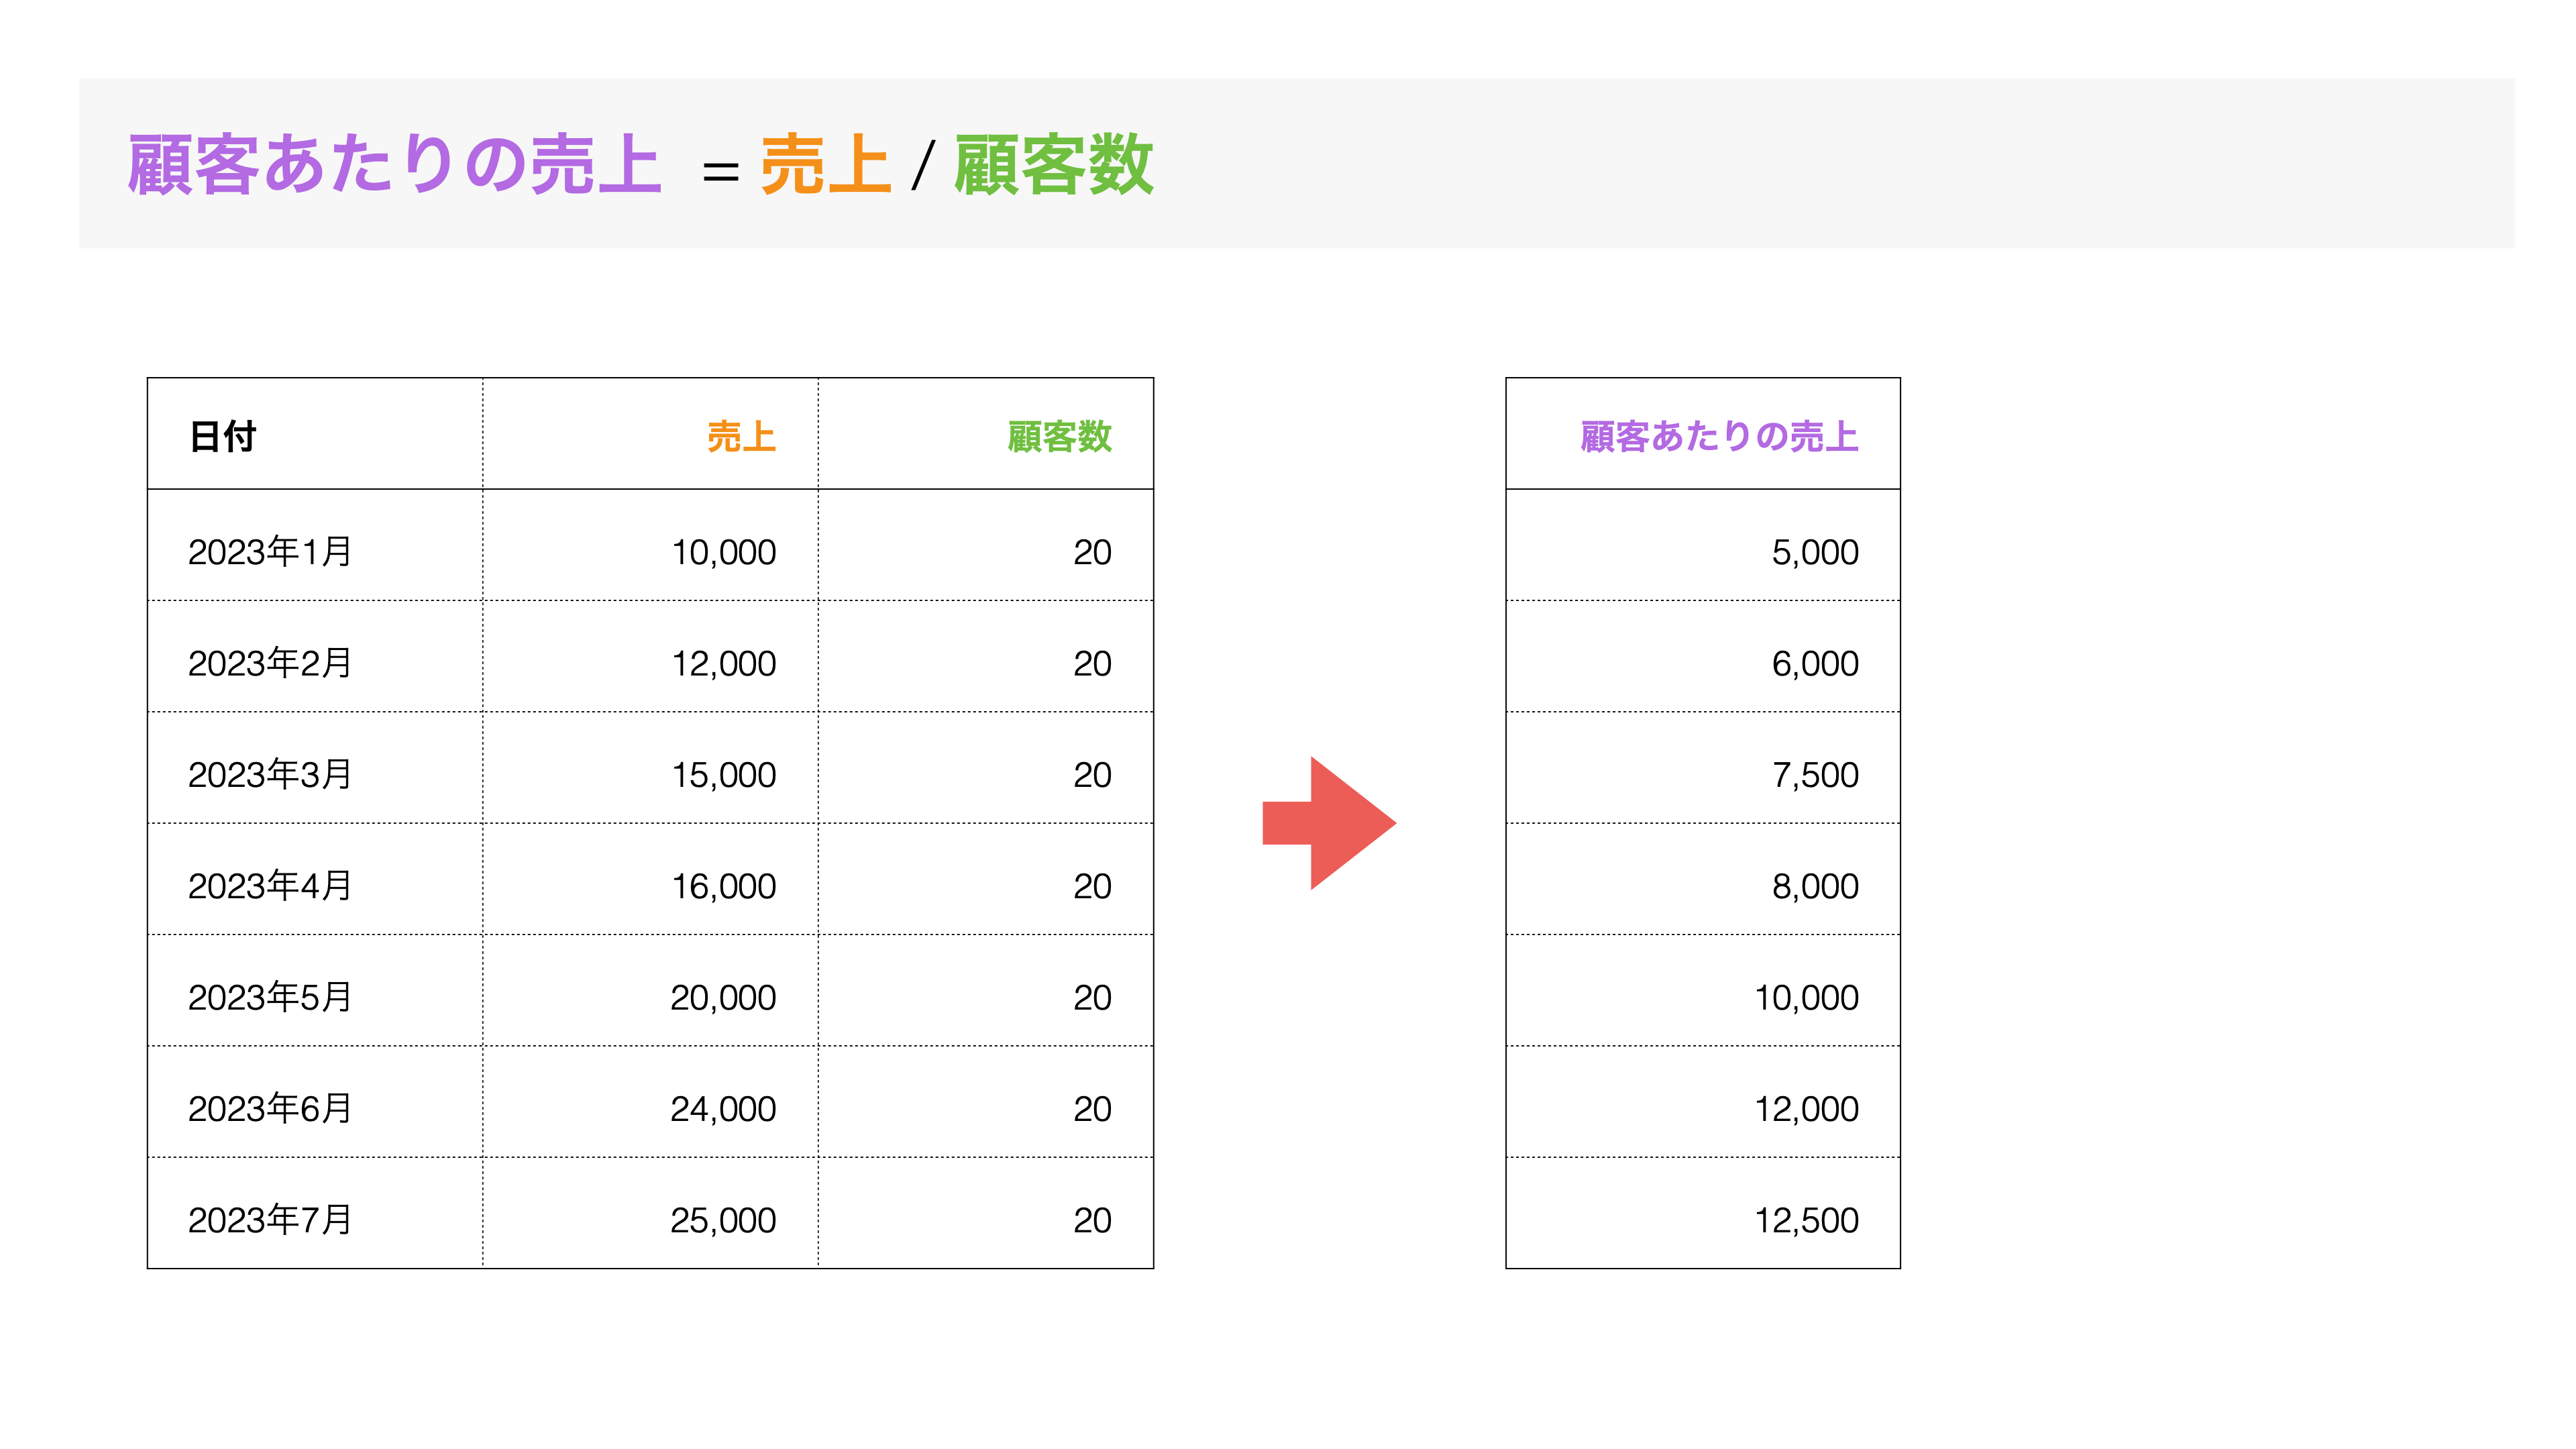
Task: Select the orange 売上 term in the formula
Action: coord(825,164)
